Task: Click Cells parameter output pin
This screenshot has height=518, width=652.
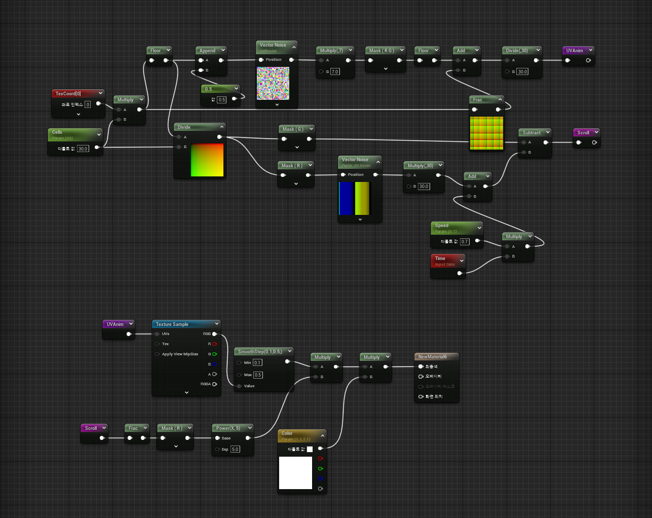Action: [x=97, y=147]
